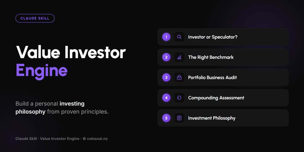Select the purple number 2 badge
304x152 pixels.
[166, 57]
